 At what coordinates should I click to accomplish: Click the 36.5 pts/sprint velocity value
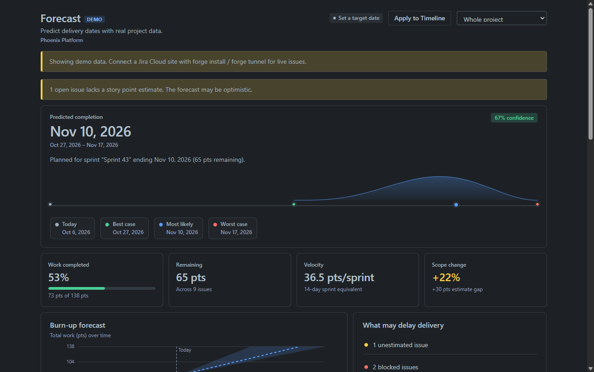339,278
